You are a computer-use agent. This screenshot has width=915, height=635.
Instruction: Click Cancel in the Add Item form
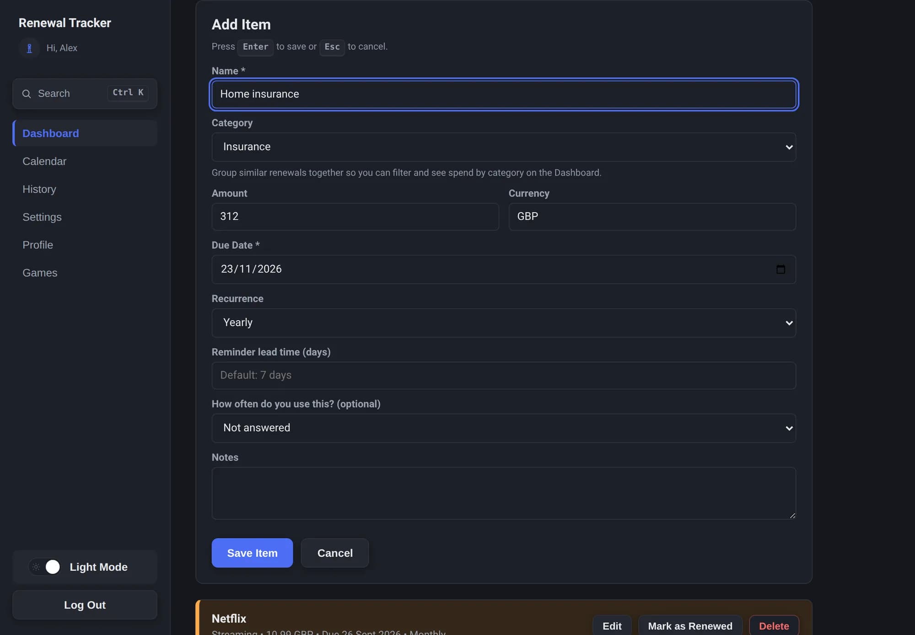click(335, 553)
